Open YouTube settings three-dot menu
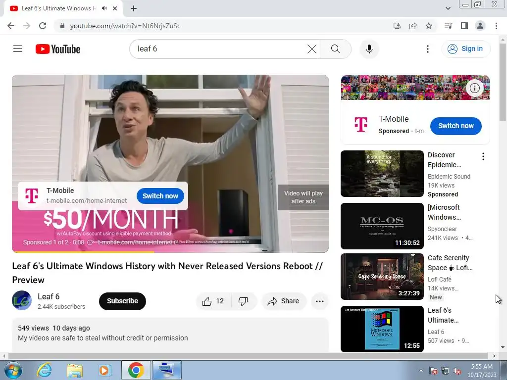 tap(427, 49)
